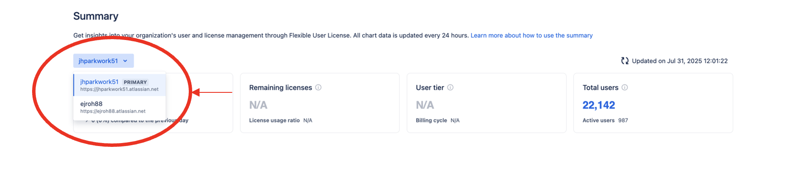Open Learn more about the summary link
The height and width of the screenshot is (172, 803).
531,35
